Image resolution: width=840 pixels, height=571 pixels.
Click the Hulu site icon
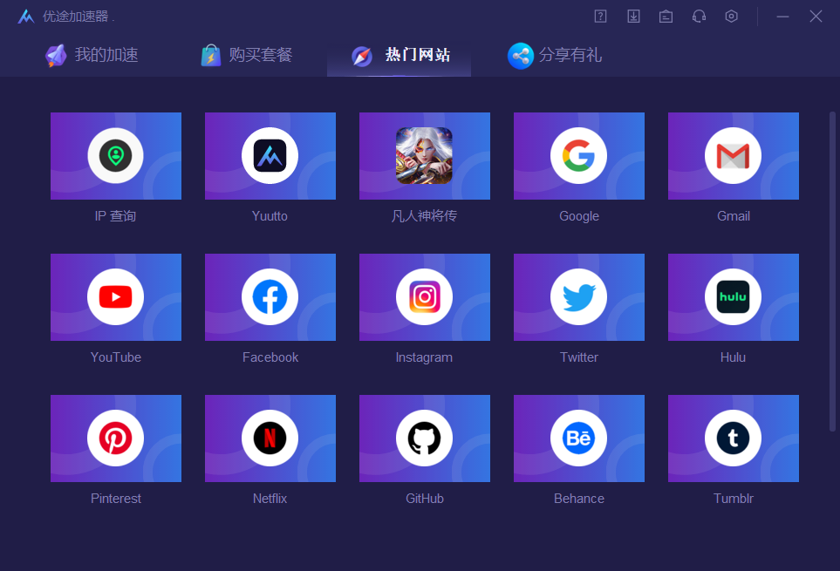click(734, 297)
